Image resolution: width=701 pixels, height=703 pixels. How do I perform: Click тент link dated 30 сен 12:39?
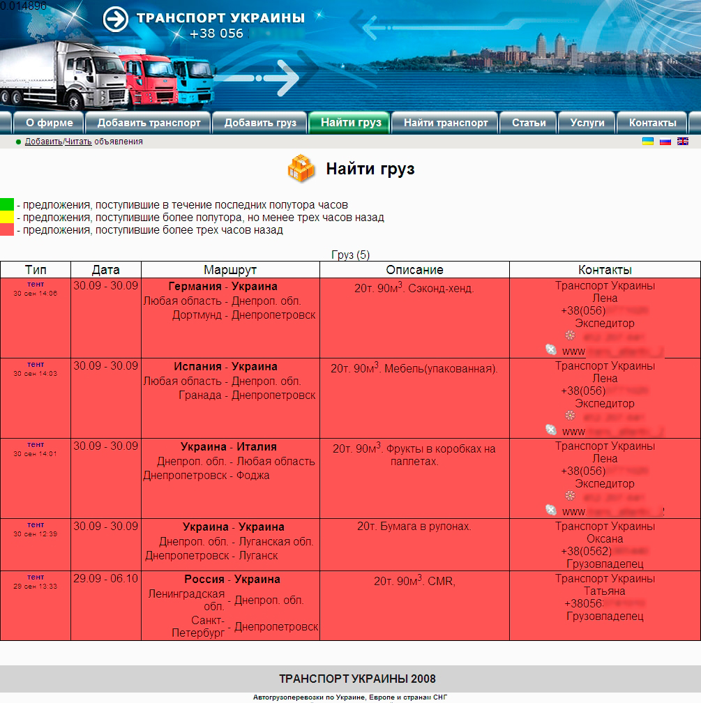click(x=36, y=525)
